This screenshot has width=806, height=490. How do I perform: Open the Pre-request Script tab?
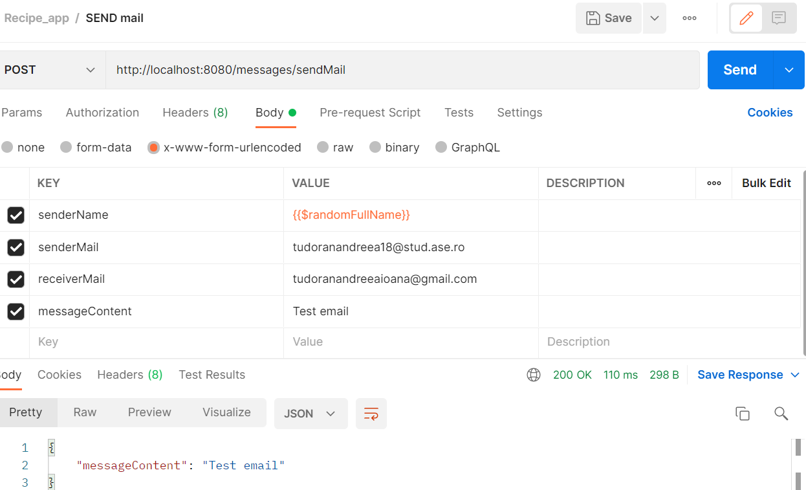[370, 113]
